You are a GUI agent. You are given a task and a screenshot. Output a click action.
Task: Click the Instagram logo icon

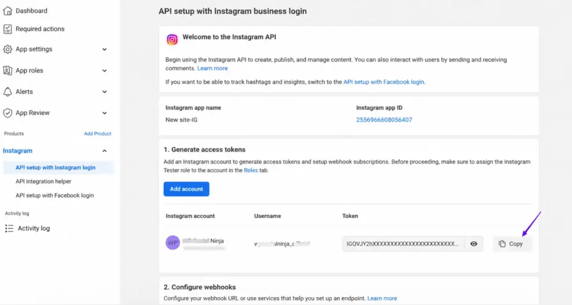click(172, 40)
